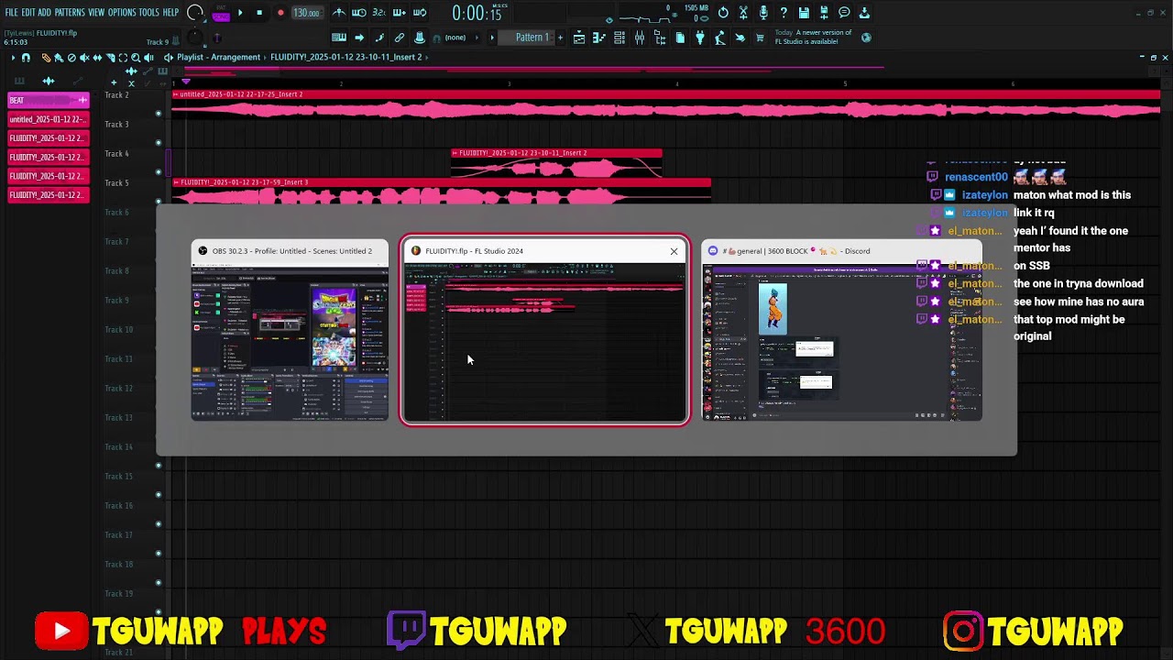Screen dimensions: 1173x660
Task: Click save new version icon
Action: (824, 13)
